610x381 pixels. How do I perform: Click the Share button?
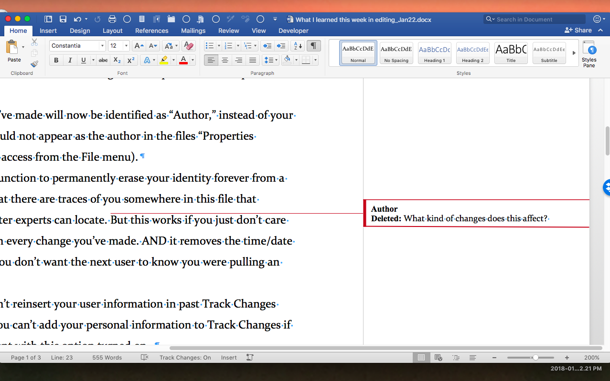point(578,30)
